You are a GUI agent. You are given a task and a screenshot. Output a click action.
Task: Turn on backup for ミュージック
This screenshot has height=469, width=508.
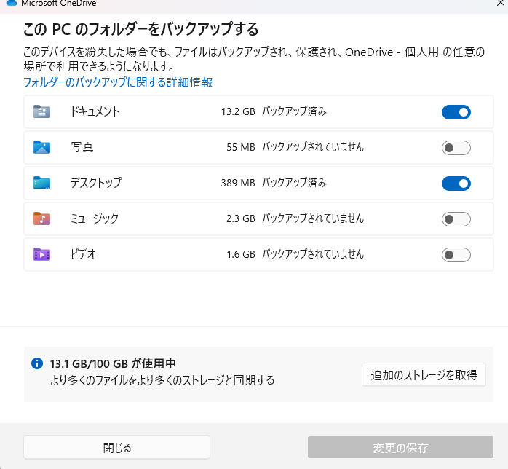[456, 219]
